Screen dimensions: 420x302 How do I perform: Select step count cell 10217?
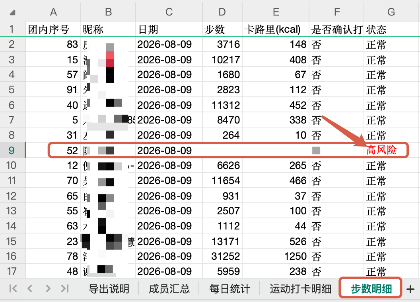(222, 59)
